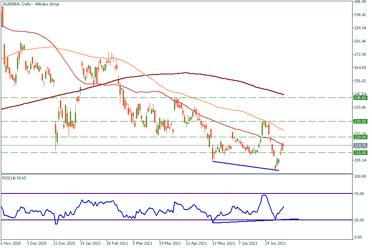Click the 210.00 price level label

(x=360, y=153)
